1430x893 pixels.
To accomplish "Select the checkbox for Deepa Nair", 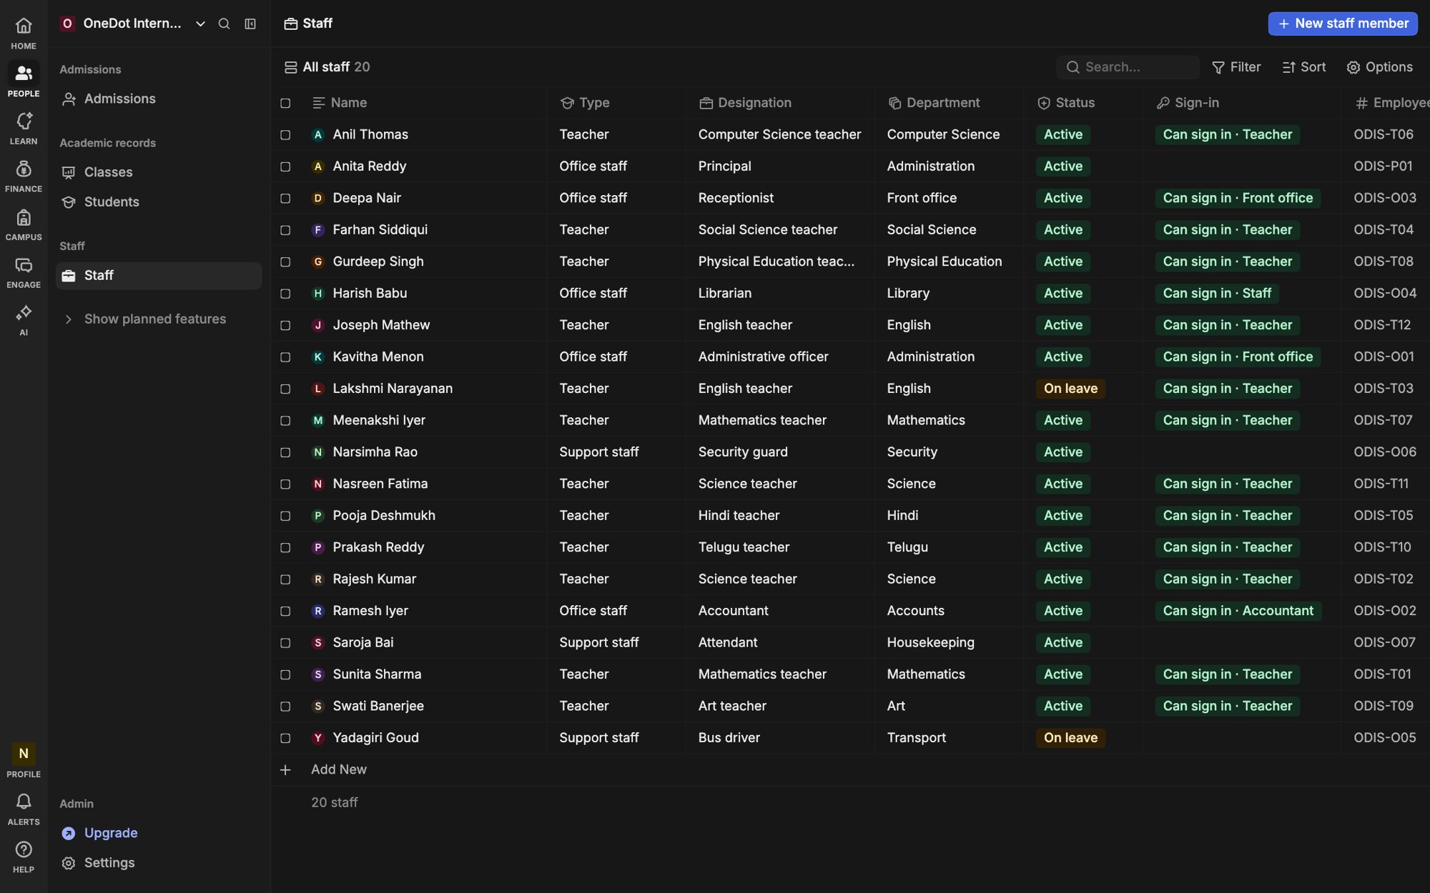I will (x=285, y=199).
